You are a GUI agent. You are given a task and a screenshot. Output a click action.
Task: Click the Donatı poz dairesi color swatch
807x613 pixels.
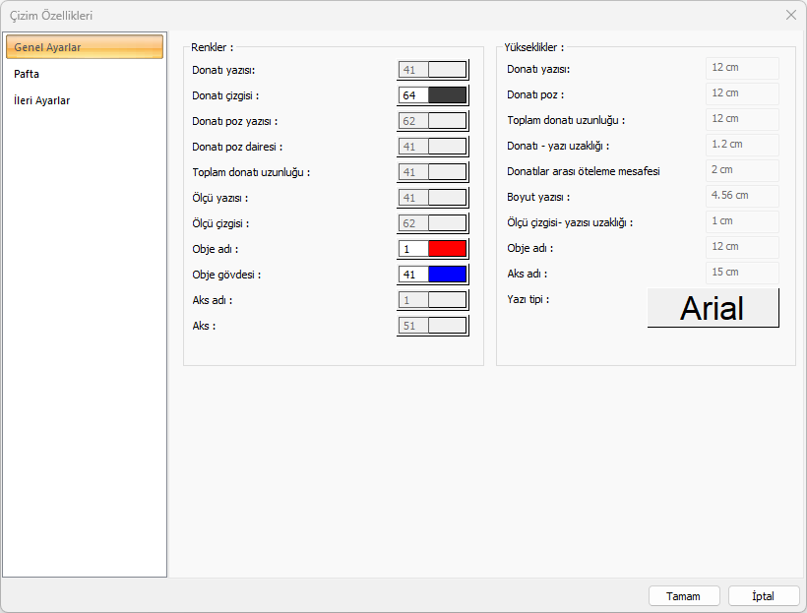447,147
